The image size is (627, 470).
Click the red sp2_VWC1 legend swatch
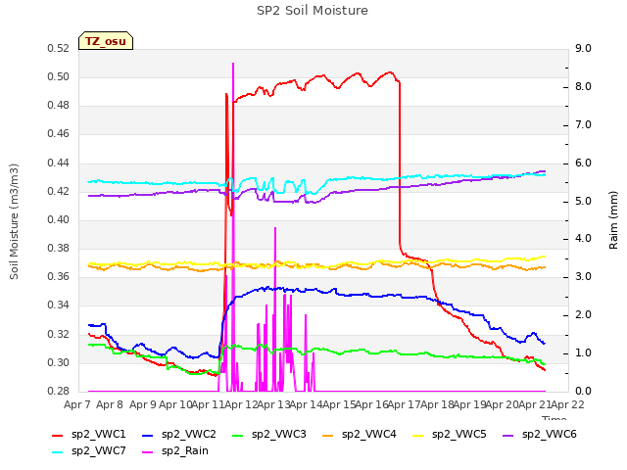(58, 436)
